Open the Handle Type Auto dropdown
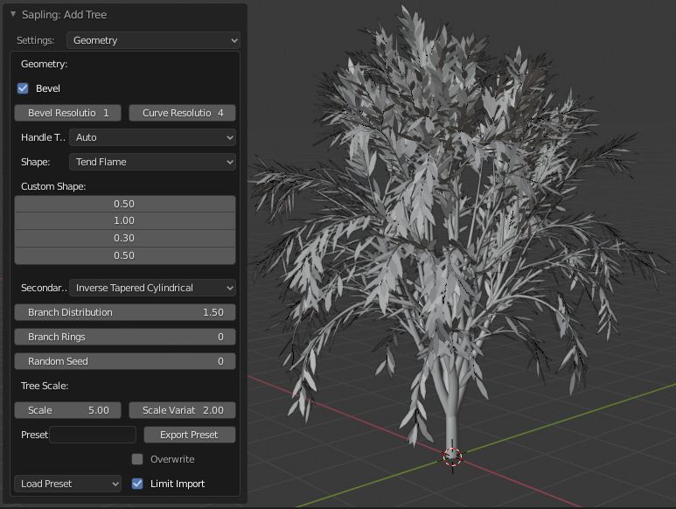The height and width of the screenshot is (509, 676). pos(153,137)
